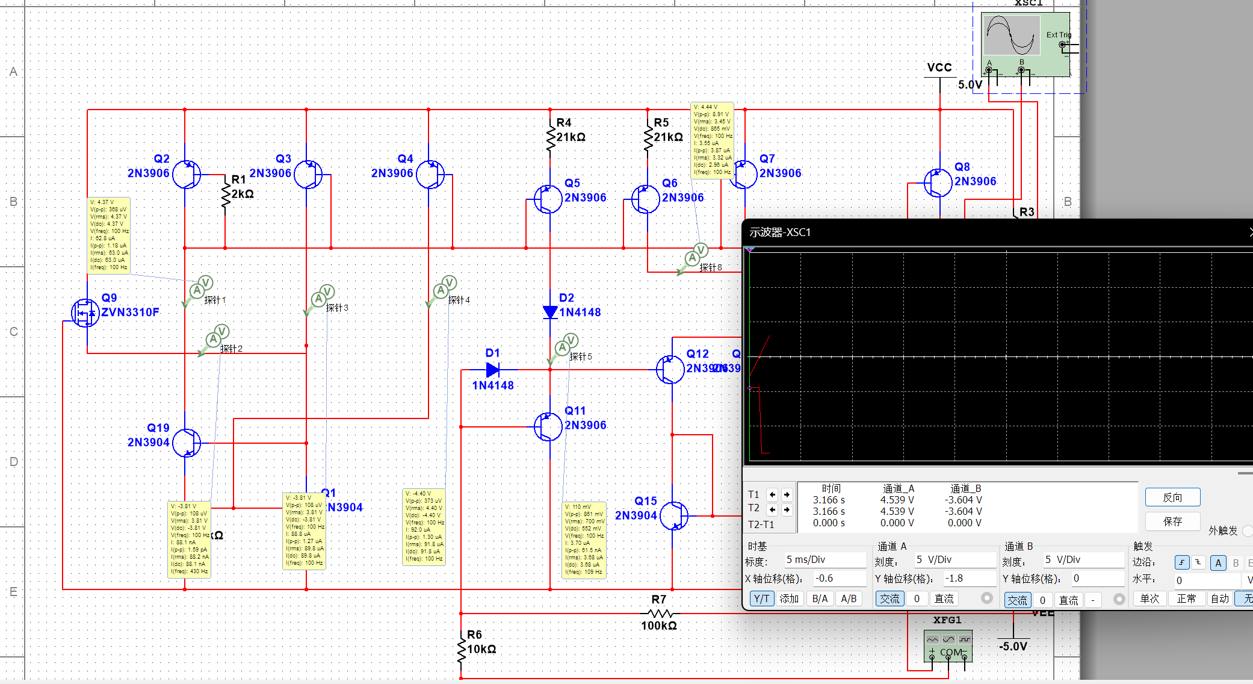Click Channel A round terminal indicator
The image size is (1253, 684).
coord(986,598)
